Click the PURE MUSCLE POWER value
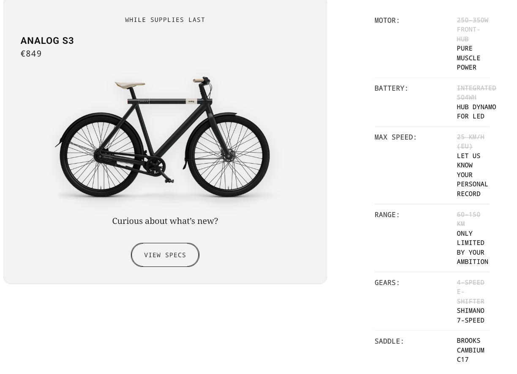Image resolution: width=517 pixels, height=374 pixels. click(468, 58)
